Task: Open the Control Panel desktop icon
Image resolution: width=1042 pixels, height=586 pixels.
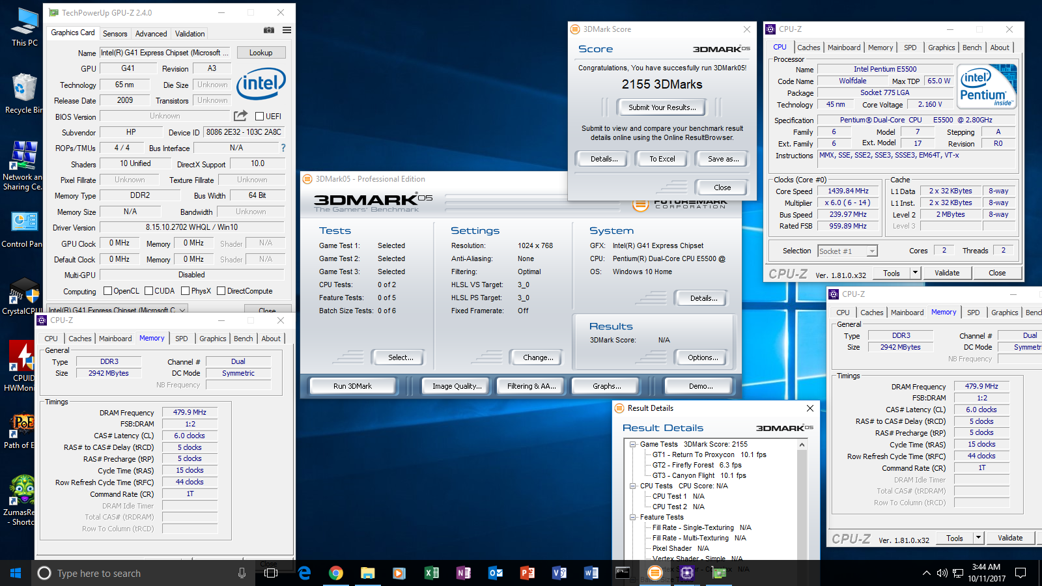Action: point(23,229)
